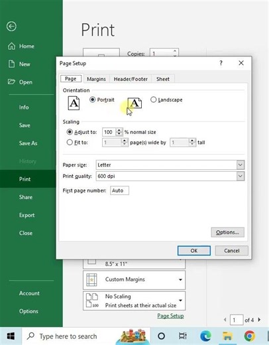This screenshot has height=345, width=269.
Task: Open Cortana circle on taskbar
Action: coord(162,336)
